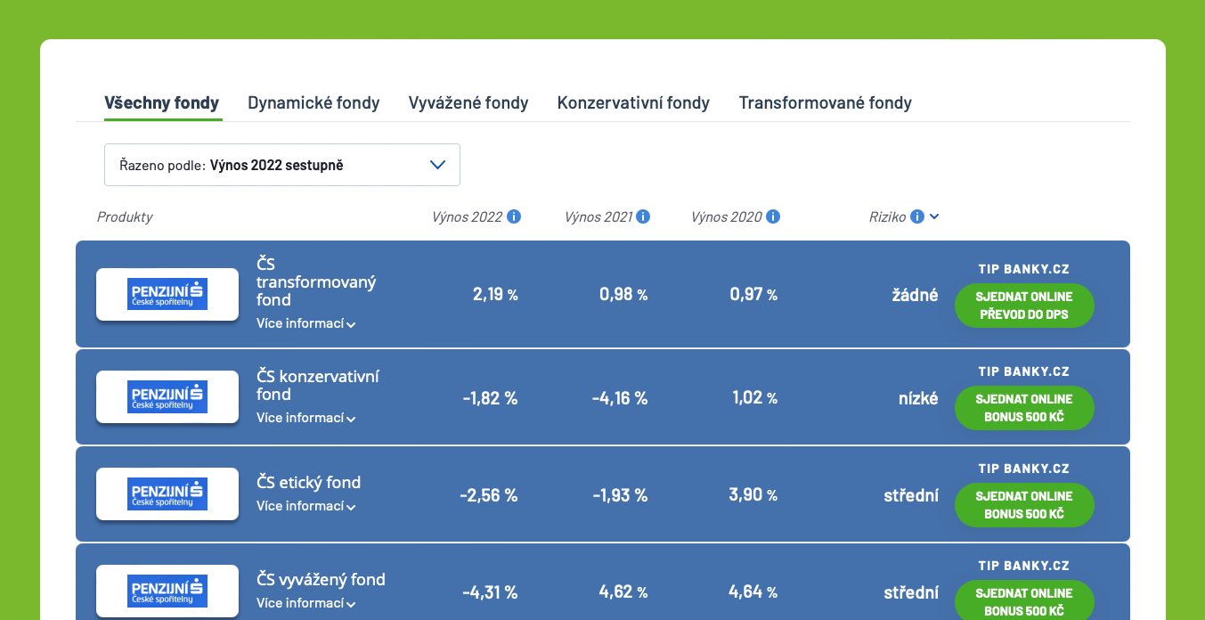Viewport: 1205px width, 620px height.
Task: Open the Řazeno podle sorting dropdown
Action: point(282,165)
